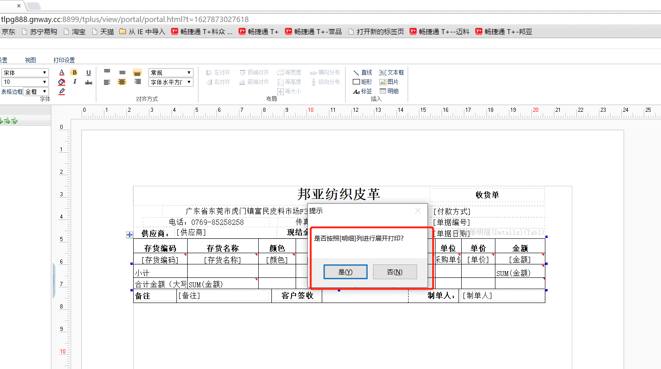This screenshot has width=661, height=369.
Task: Click the fill color bucket icon
Action: (x=62, y=82)
